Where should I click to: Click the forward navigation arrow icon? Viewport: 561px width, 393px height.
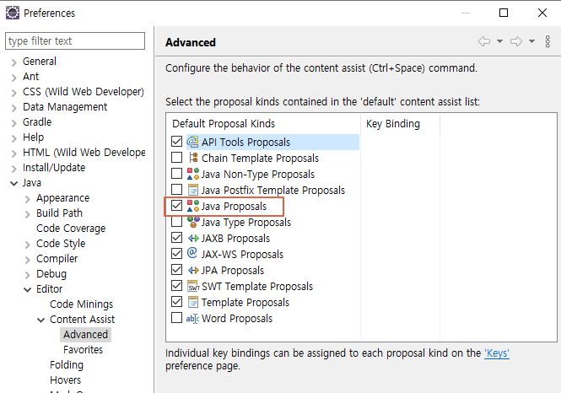click(x=516, y=41)
